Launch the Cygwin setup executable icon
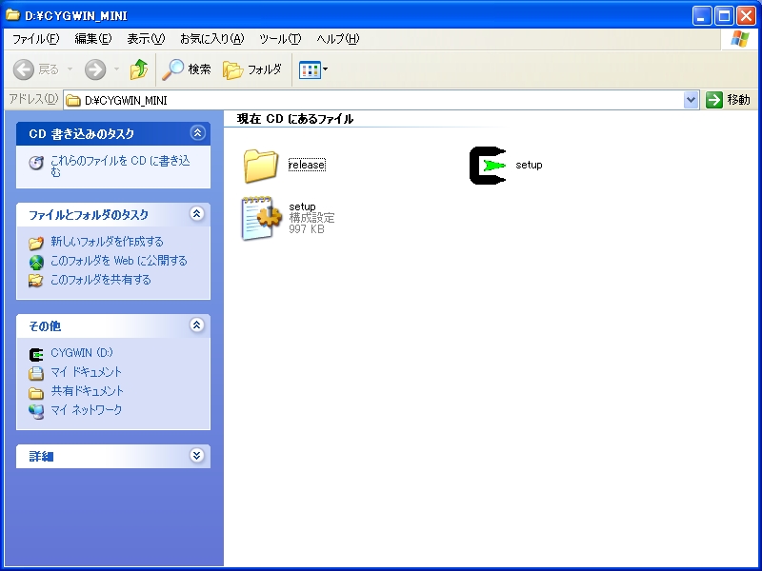 [x=489, y=165]
